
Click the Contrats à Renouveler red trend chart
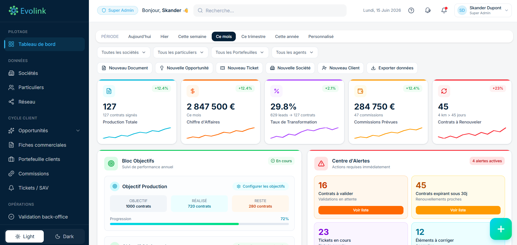pos(472,133)
